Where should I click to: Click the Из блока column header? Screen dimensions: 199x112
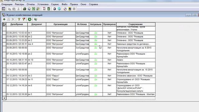pos(82,24)
